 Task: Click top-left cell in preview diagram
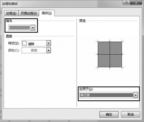tap(104, 48)
